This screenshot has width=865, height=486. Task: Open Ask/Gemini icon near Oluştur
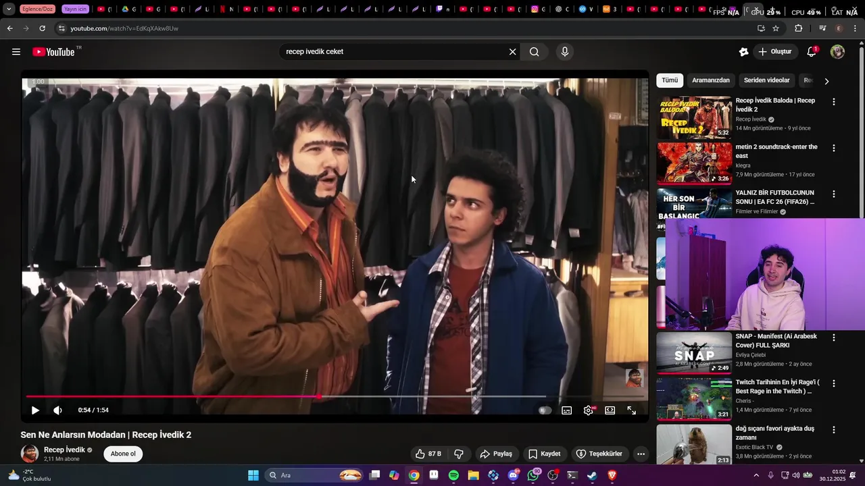coord(744,52)
